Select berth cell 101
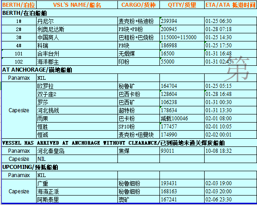The height and width of the screenshot is (205, 257). point(19,54)
